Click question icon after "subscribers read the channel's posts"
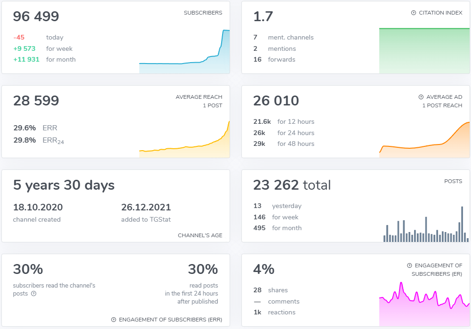Viewport: 471px width, 329px height. tap(33, 294)
